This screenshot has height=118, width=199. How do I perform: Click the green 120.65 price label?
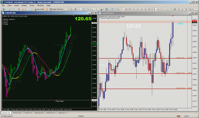point(83,19)
